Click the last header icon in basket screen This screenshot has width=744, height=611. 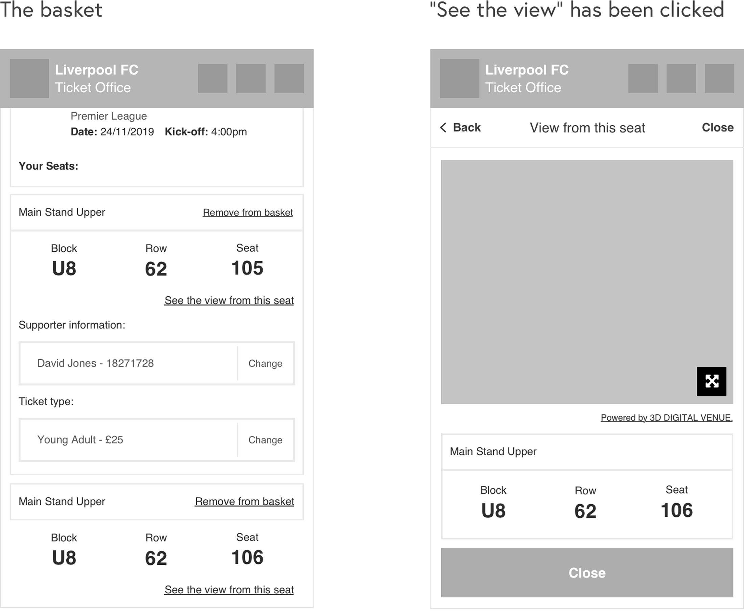coord(289,78)
